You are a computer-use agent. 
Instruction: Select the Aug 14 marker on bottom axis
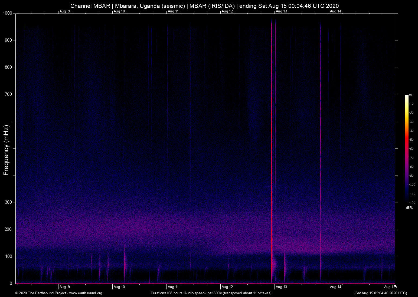click(x=335, y=287)
